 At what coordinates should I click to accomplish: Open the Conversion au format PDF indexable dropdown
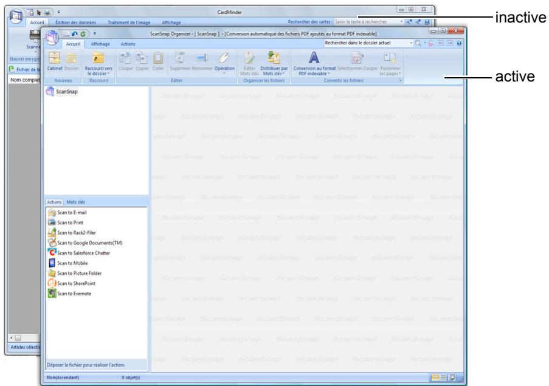(x=314, y=71)
